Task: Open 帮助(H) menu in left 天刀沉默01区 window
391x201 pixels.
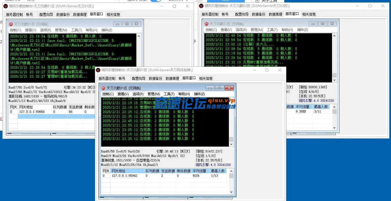Action: point(92,30)
